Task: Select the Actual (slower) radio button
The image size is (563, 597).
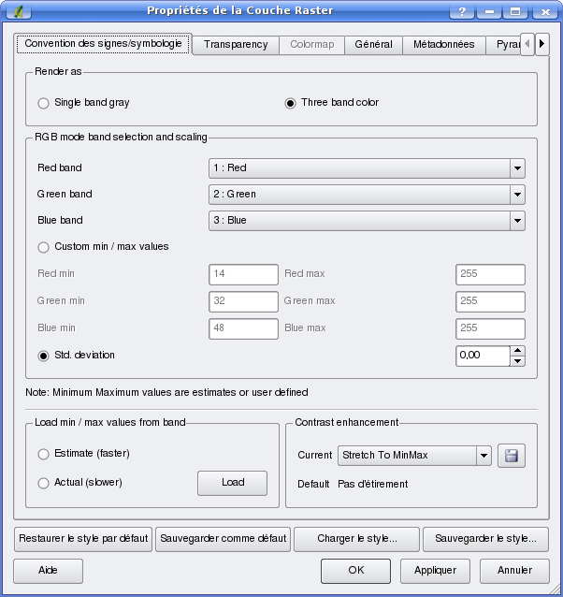Action: pyautogui.click(x=43, y=483)
